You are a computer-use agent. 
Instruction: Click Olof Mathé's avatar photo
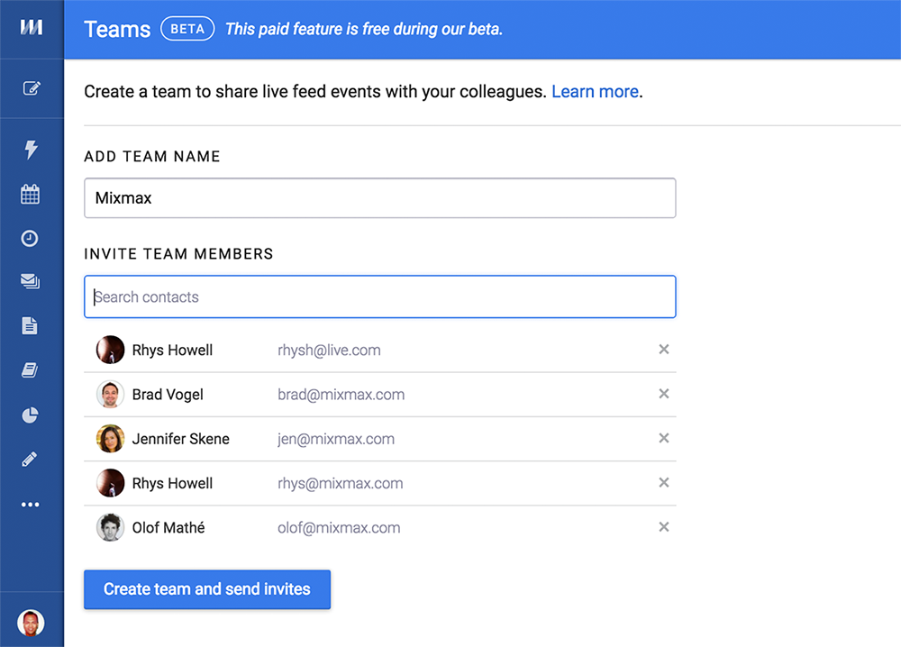(x=110, y=527)
